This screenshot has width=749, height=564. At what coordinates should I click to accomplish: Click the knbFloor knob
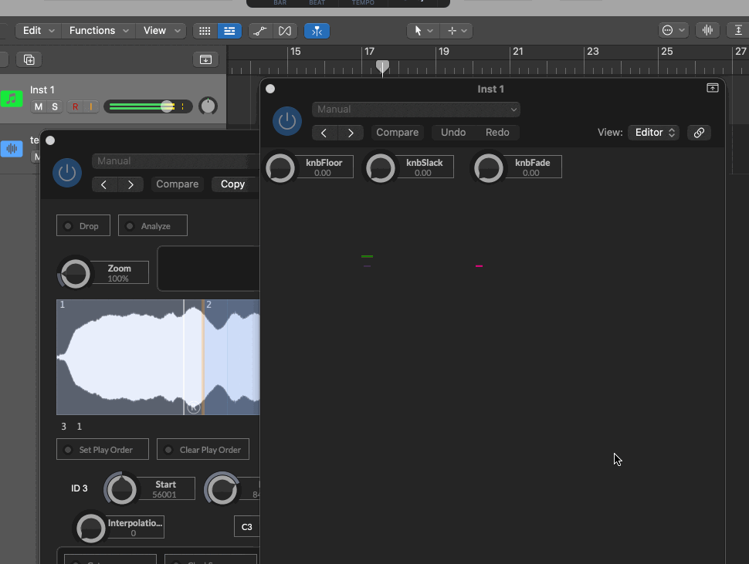pyautogui.click(x=280, y=168)
